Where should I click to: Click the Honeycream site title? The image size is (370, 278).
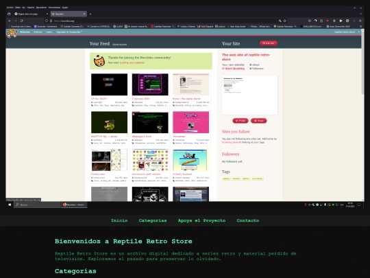click(x=98, y=174)
